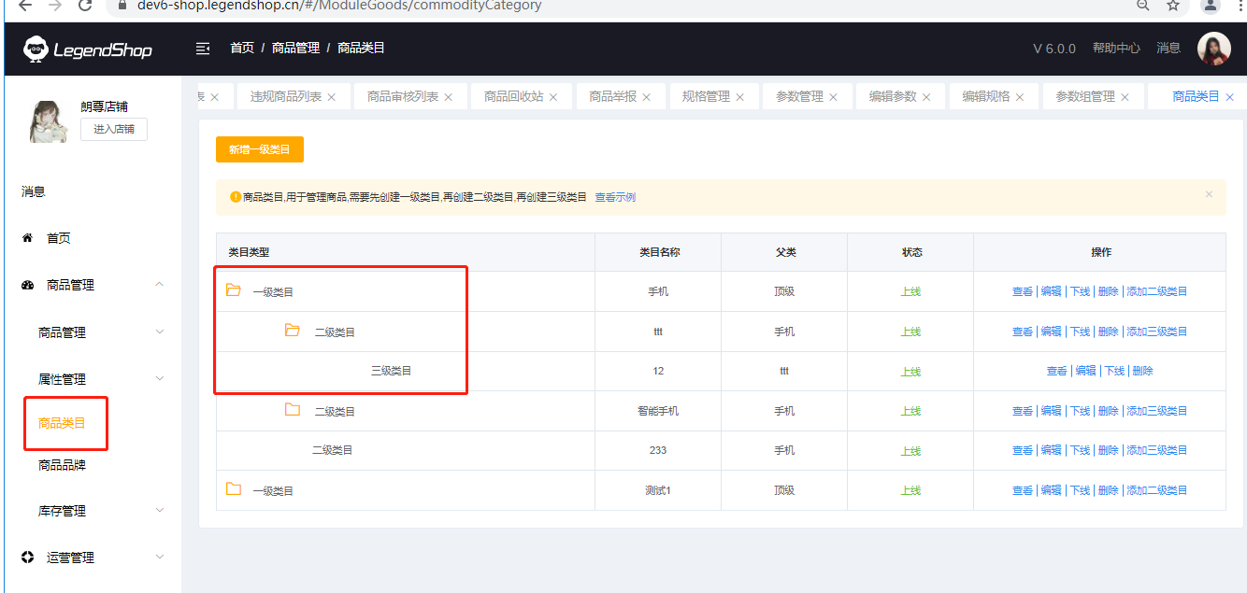Click 进入店铺 button

(x=114, y=130)
